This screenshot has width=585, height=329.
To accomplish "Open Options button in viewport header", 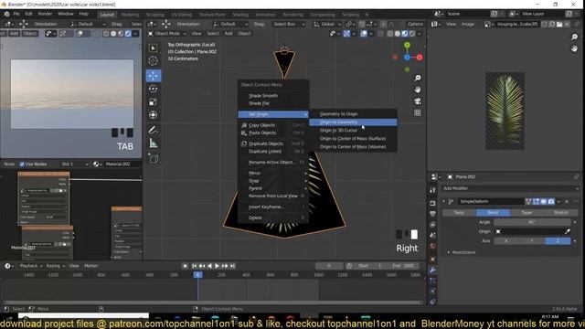I will tap(415, 24).
